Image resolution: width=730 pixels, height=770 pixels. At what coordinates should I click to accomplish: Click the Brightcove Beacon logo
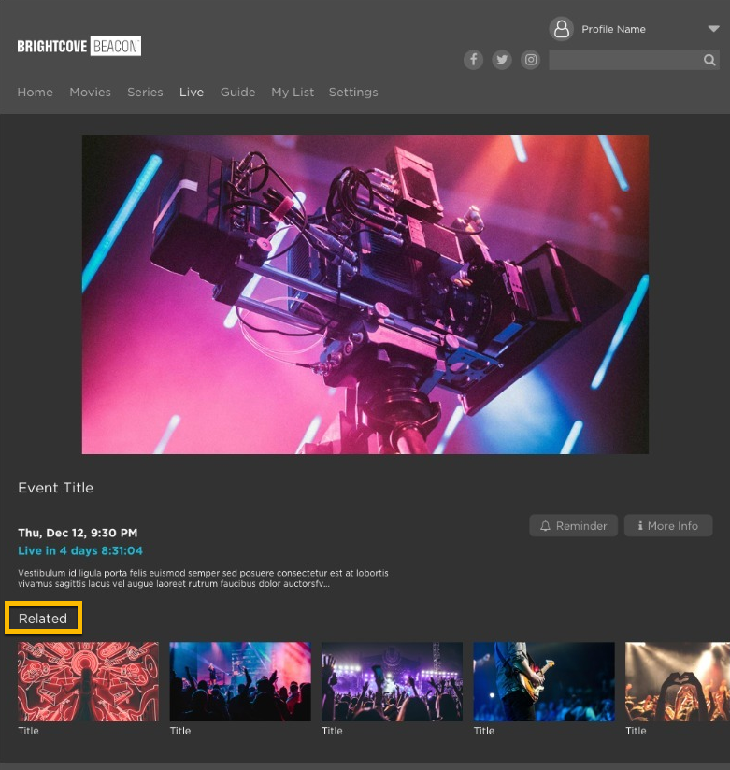point(79,46)
